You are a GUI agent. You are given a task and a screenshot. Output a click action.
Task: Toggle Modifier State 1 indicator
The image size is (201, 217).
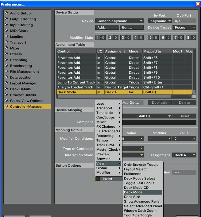coord(100,37)
